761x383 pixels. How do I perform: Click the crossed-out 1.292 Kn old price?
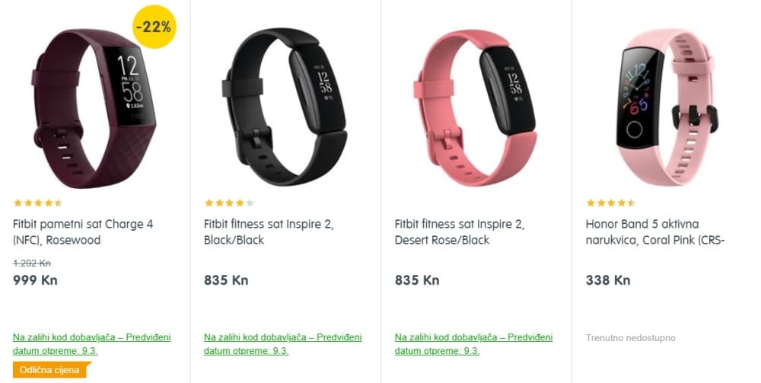pos(32,263)
